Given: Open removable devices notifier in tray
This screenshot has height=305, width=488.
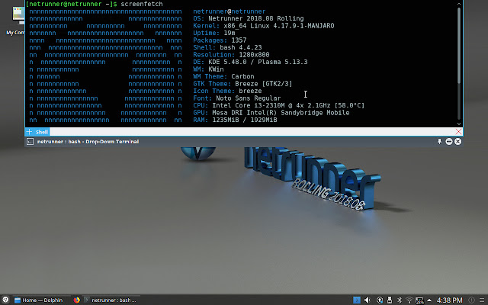Looking at the screenshot, I should pyautogui.click(x=390, y=300).
